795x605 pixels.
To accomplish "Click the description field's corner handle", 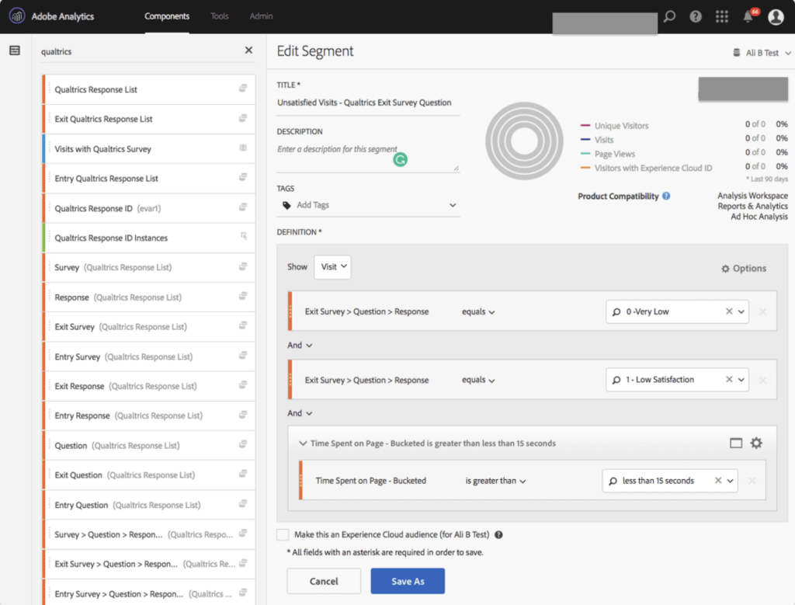I will tap(457, 169).
